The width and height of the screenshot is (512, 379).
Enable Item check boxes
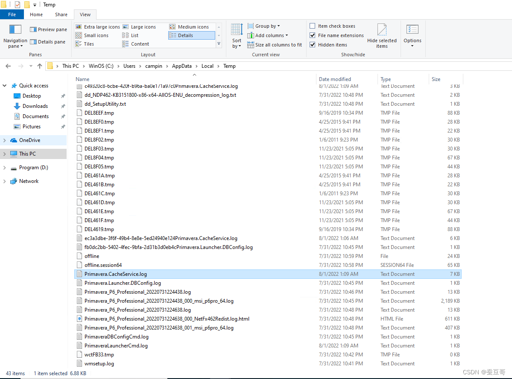tap(313, 26)
